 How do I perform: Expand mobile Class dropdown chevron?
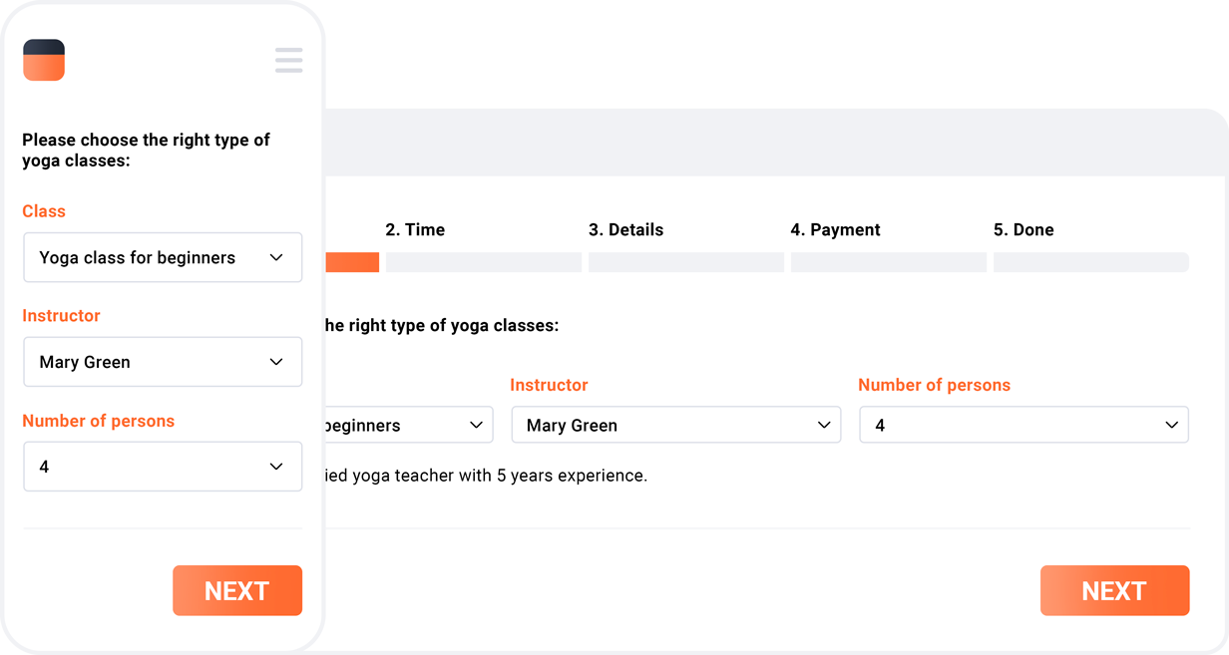coord(276,257)
